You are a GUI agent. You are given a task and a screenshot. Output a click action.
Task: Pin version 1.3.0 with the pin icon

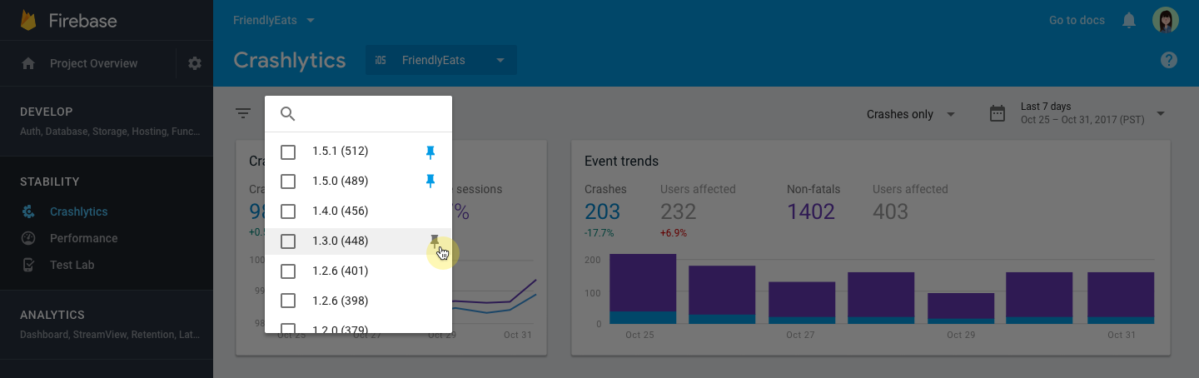[434, 241]
